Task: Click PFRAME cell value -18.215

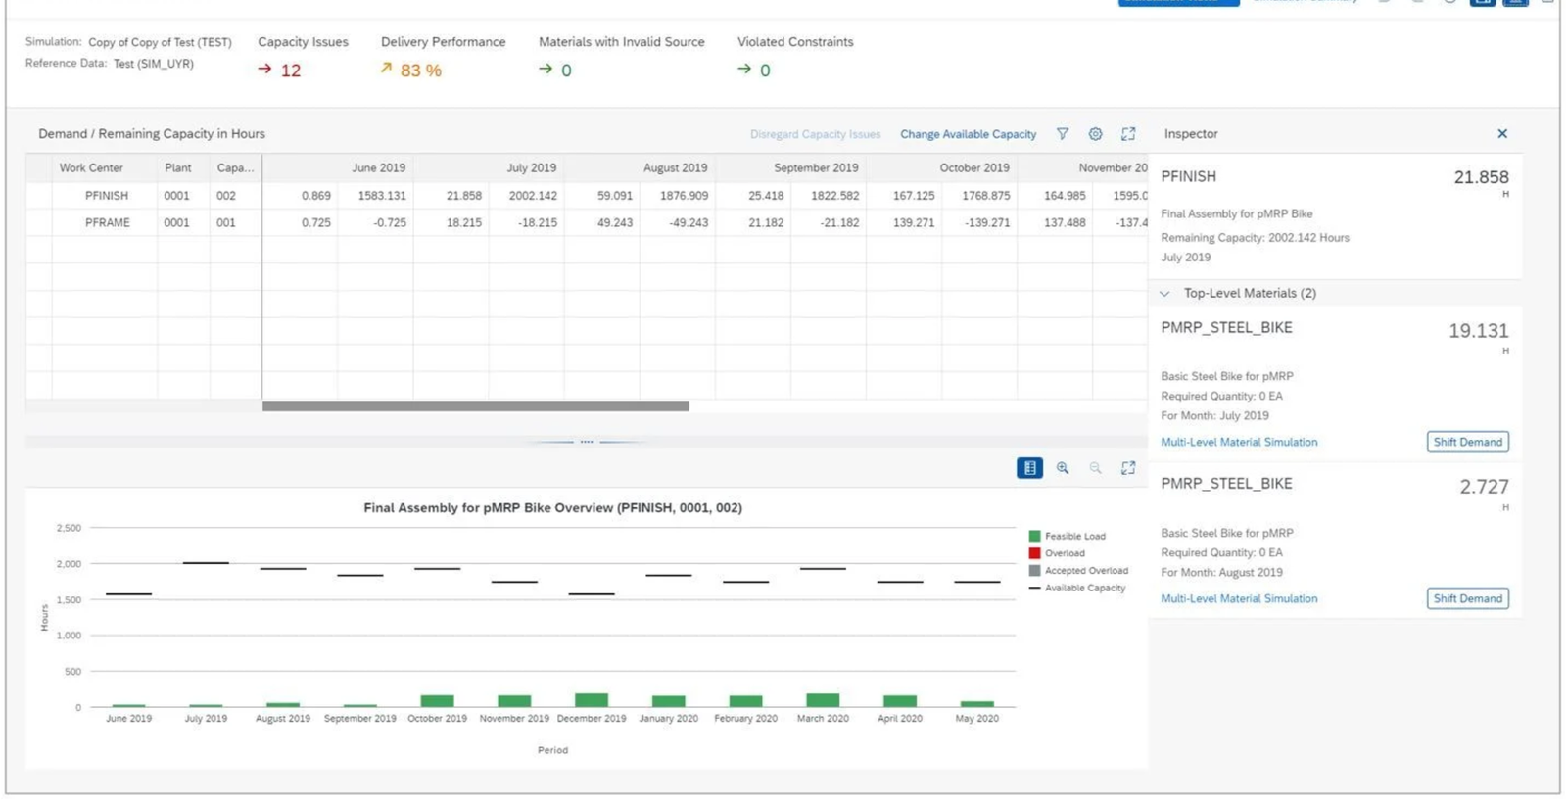Action: [x=538, y=223]
